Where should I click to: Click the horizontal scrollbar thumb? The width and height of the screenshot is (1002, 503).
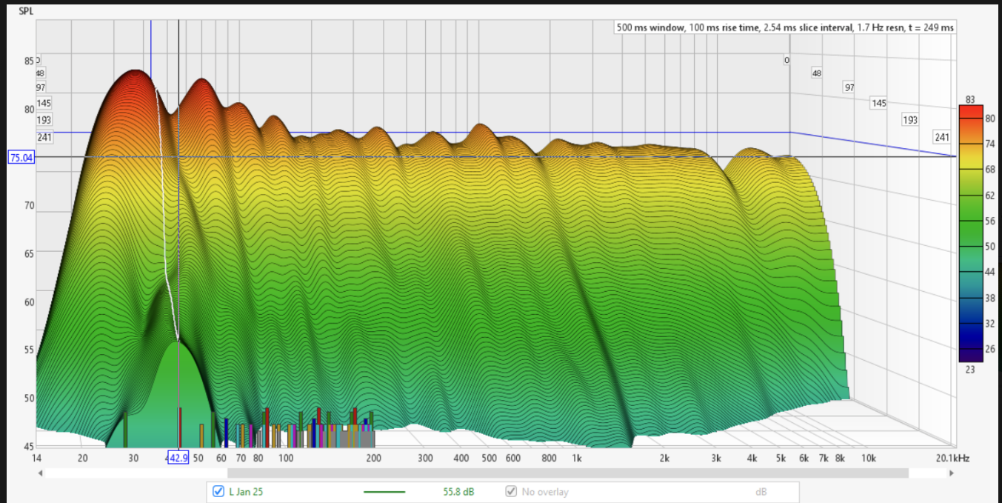[568, 473]
